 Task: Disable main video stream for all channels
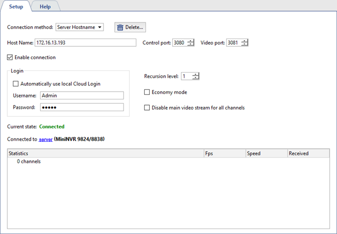pyautogui.click(x=147, y=108)
